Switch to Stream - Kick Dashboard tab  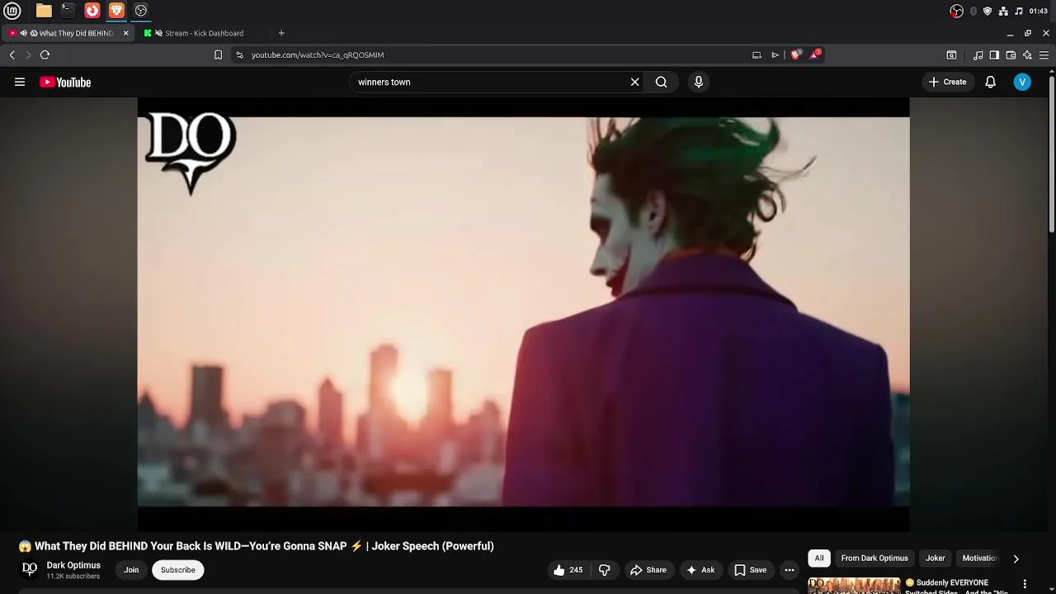(x=204, y=33)
